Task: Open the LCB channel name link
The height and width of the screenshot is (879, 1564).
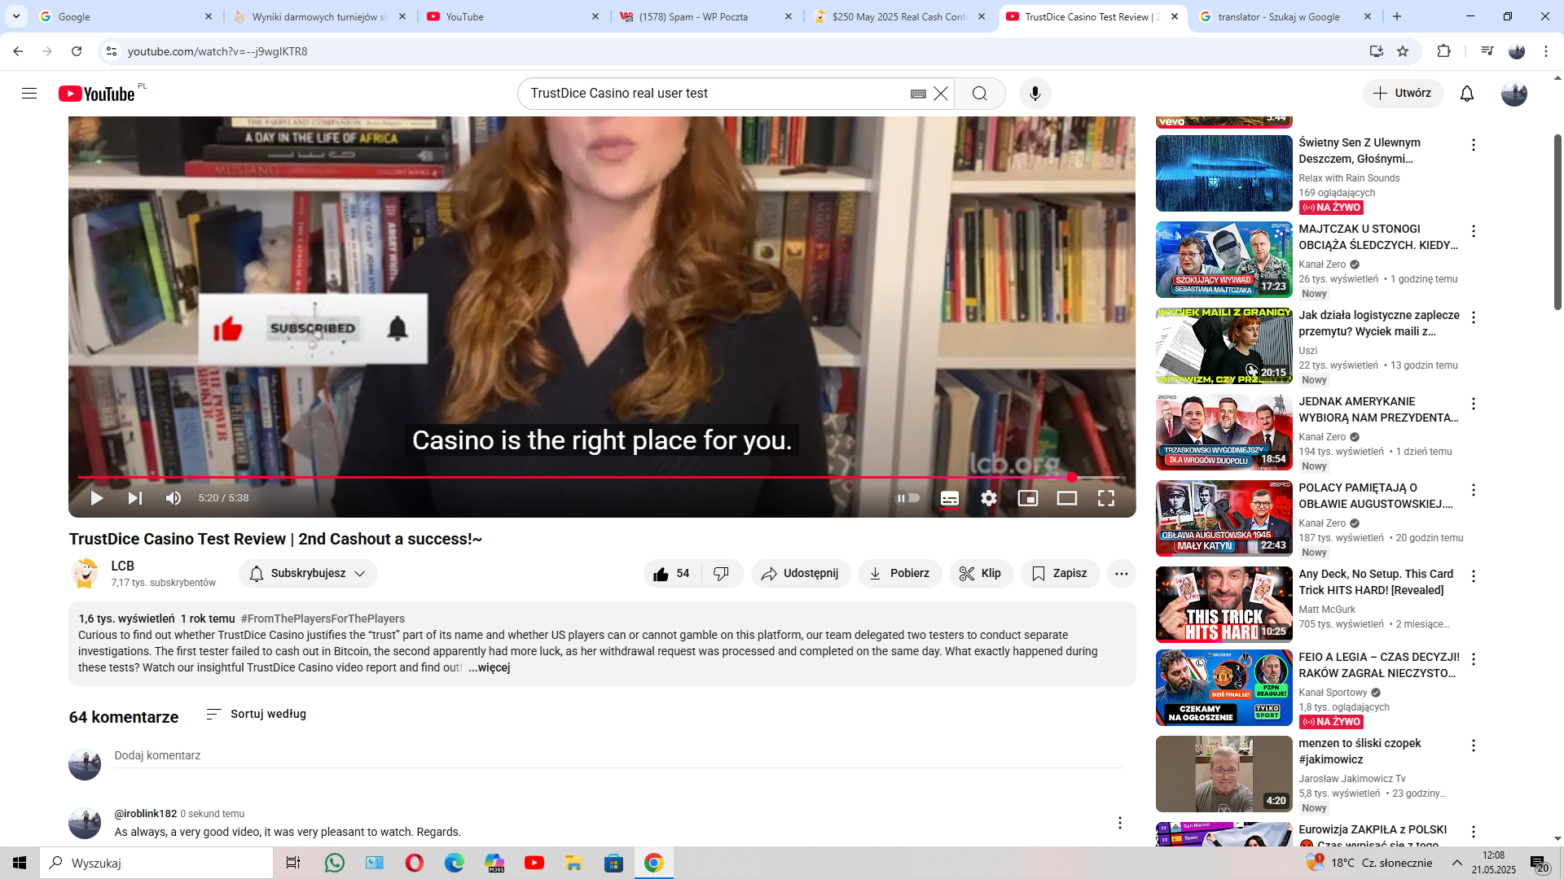Action: (123, 566)
